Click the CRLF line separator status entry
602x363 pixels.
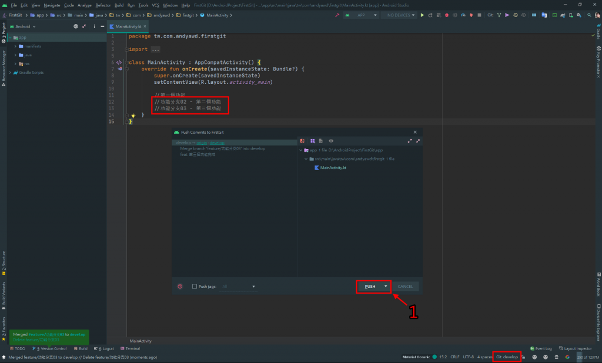(454, 357)
